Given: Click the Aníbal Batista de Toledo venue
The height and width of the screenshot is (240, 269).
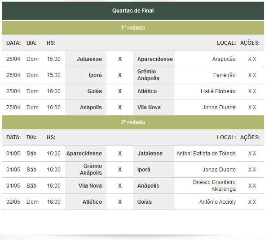Looking at the screenshot, I should pyautogui.click(x=206, y=154).
